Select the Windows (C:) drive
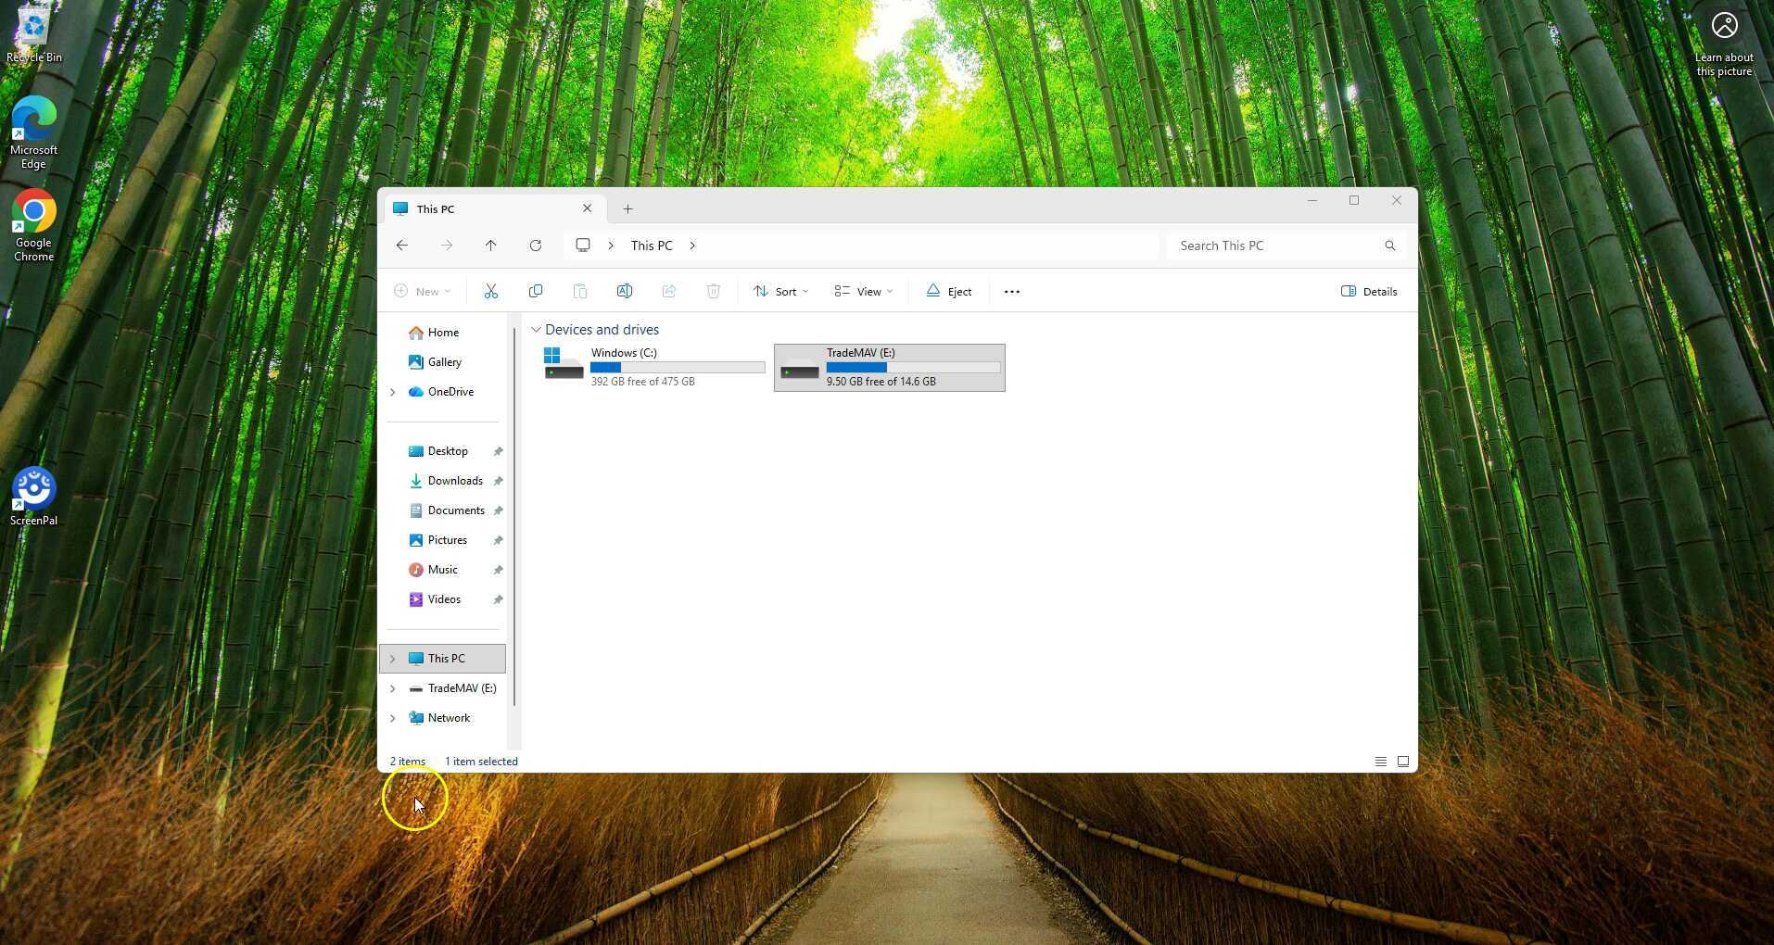 (654, 367)
